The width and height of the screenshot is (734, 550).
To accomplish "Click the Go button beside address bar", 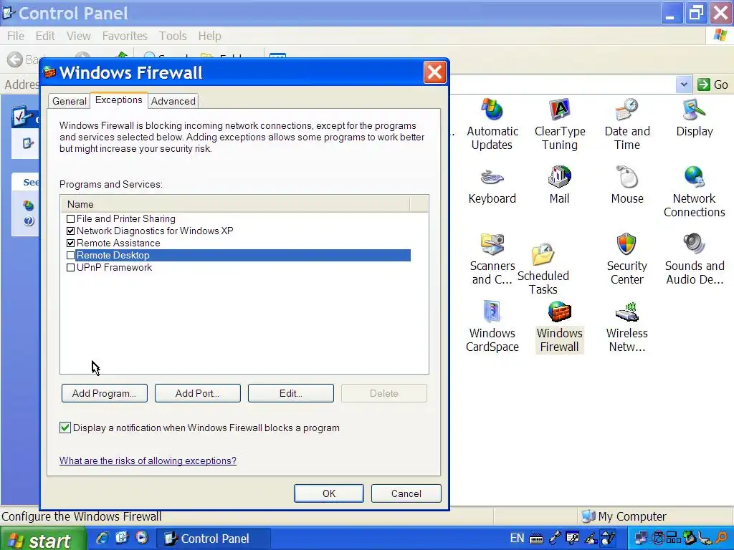I will click(712, 85).
